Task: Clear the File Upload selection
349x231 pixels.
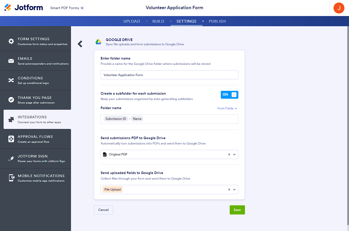Action: (229, 190)
